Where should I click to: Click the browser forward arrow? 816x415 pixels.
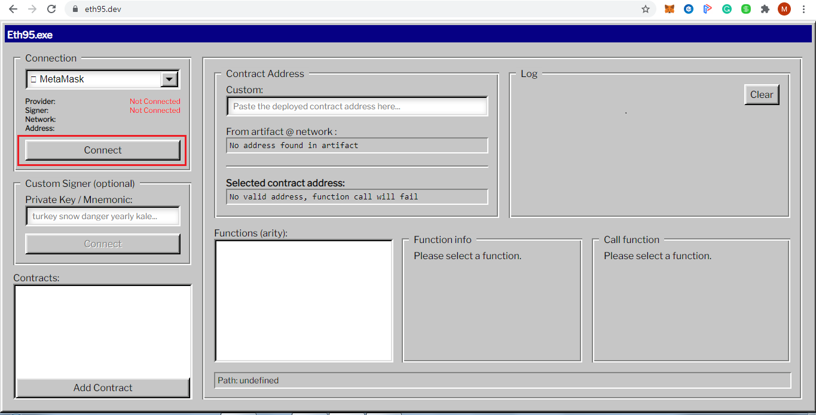32,9
